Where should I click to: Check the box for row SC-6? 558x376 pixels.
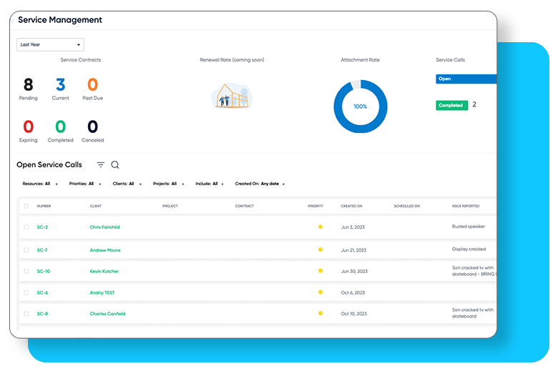26,292
